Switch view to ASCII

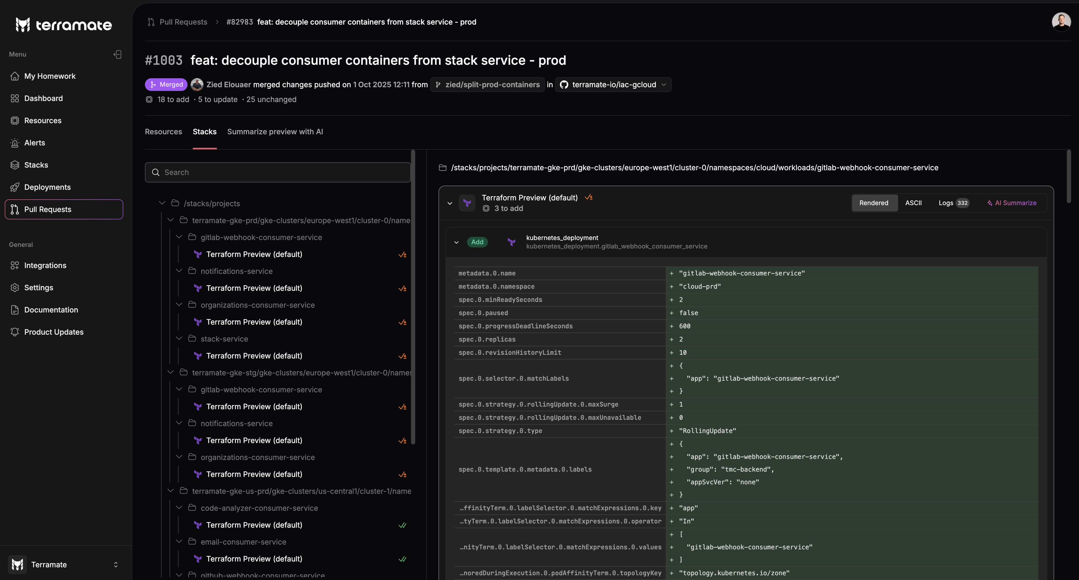coord(913,203)
